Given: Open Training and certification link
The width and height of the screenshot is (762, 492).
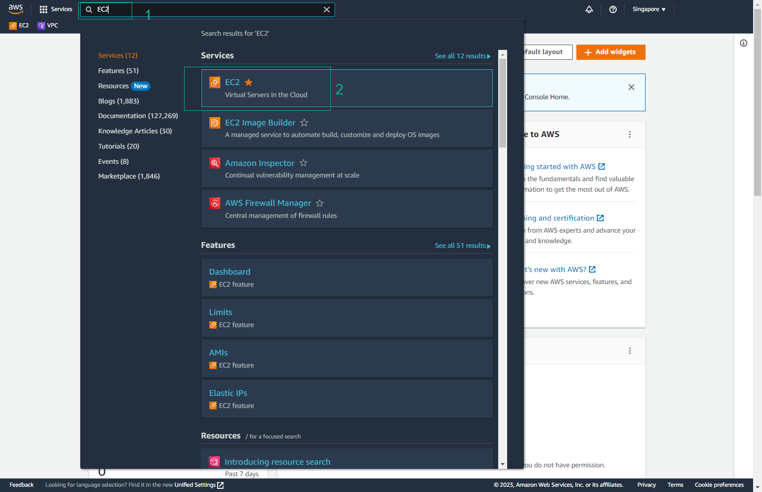Looking at the screenshot, I should coord(564,218).
